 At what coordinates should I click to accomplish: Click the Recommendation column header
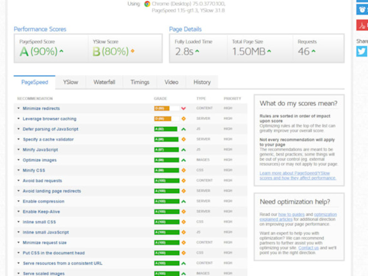[x=35, y=99]
